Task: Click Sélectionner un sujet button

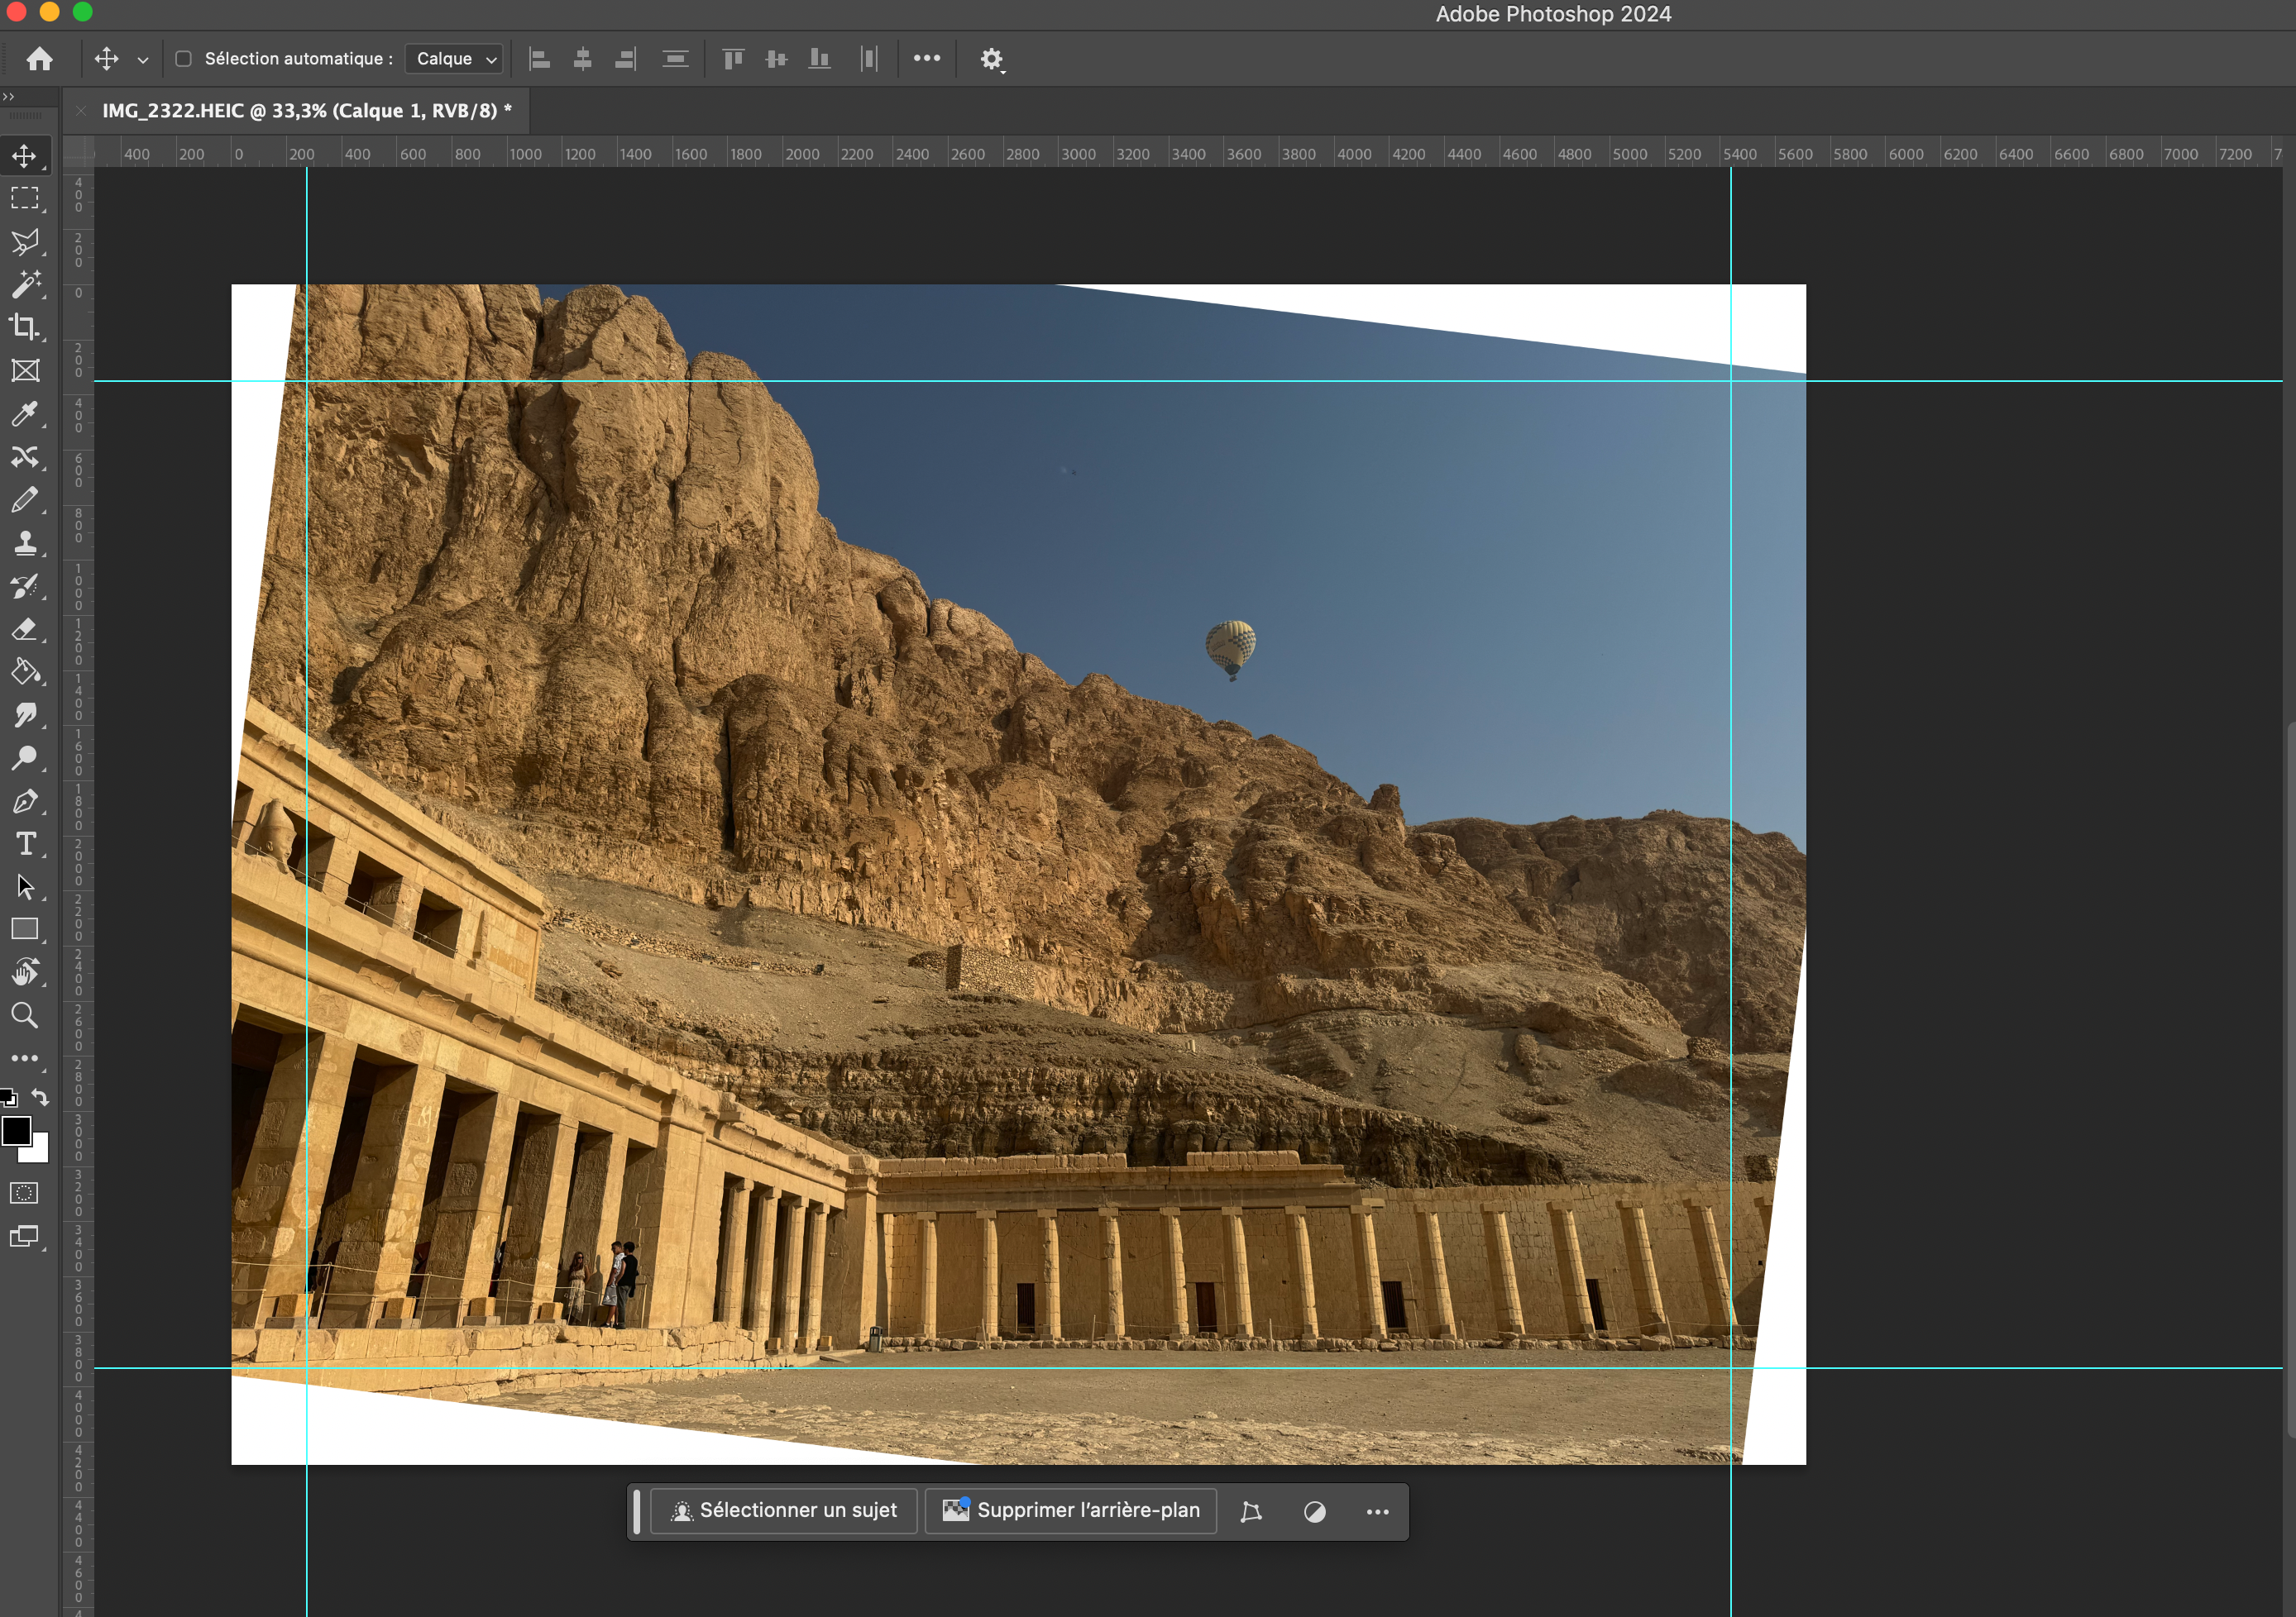Action: (x=784, y=1510)
